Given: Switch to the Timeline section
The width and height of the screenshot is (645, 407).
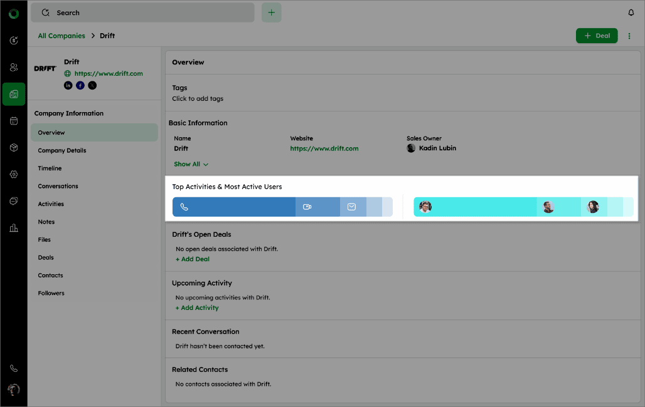Looking at the screenshot, I should pos(50,168).
